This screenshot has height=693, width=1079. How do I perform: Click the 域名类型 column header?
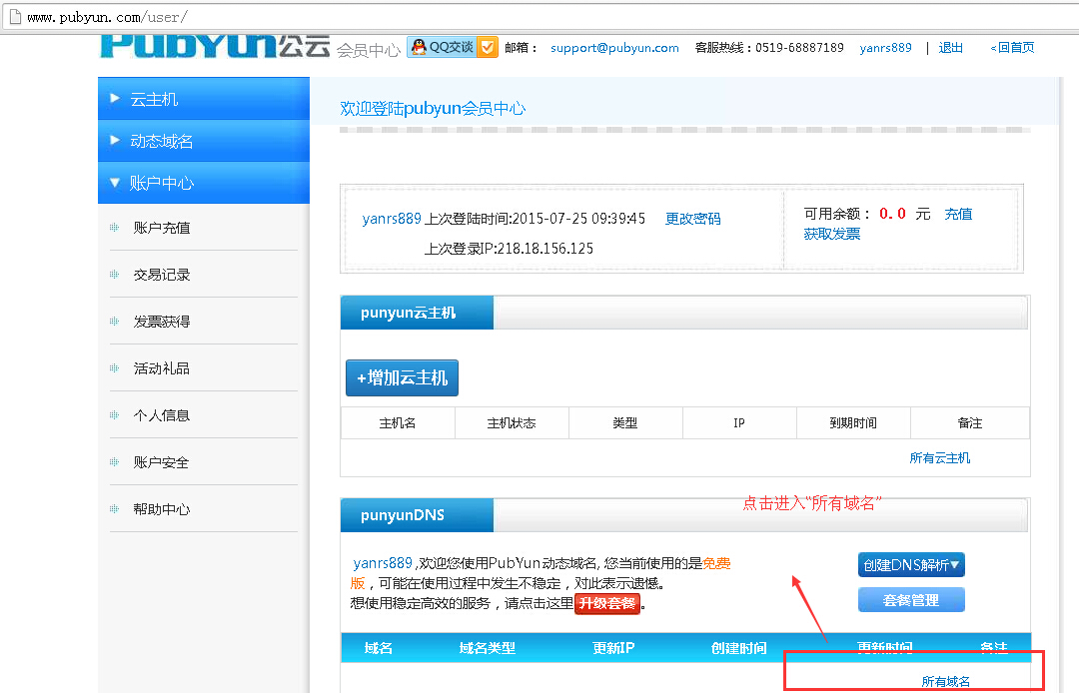488,648
